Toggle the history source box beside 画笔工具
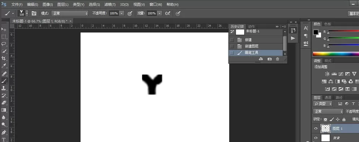Viewport: 359px width, 142px height. pos(232,53)
